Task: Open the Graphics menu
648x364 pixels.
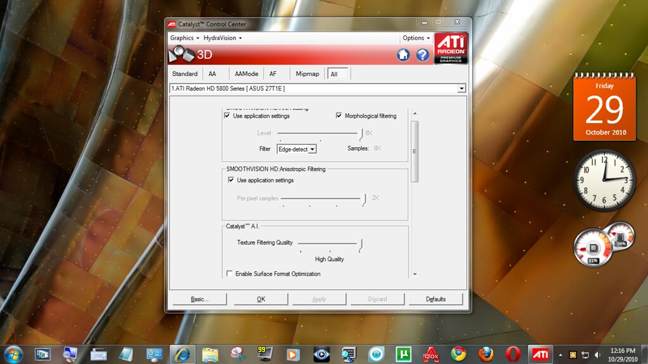Action: [184, 37]
